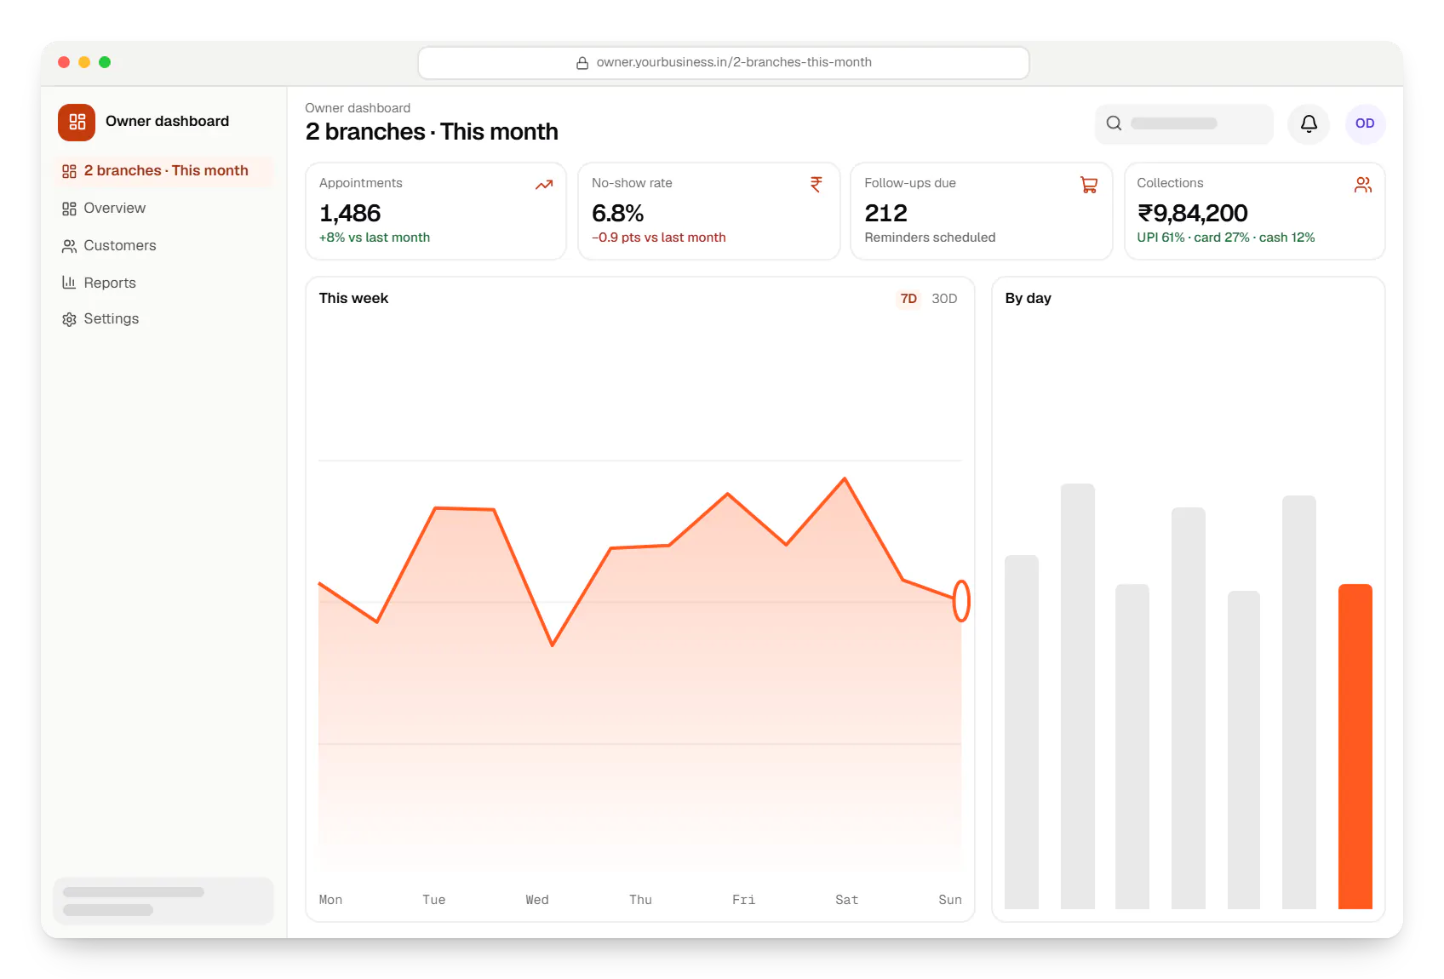1444x979 pixels.
Task: Click the '2 branches · This month' page heading
Action: tap(432, 132)
